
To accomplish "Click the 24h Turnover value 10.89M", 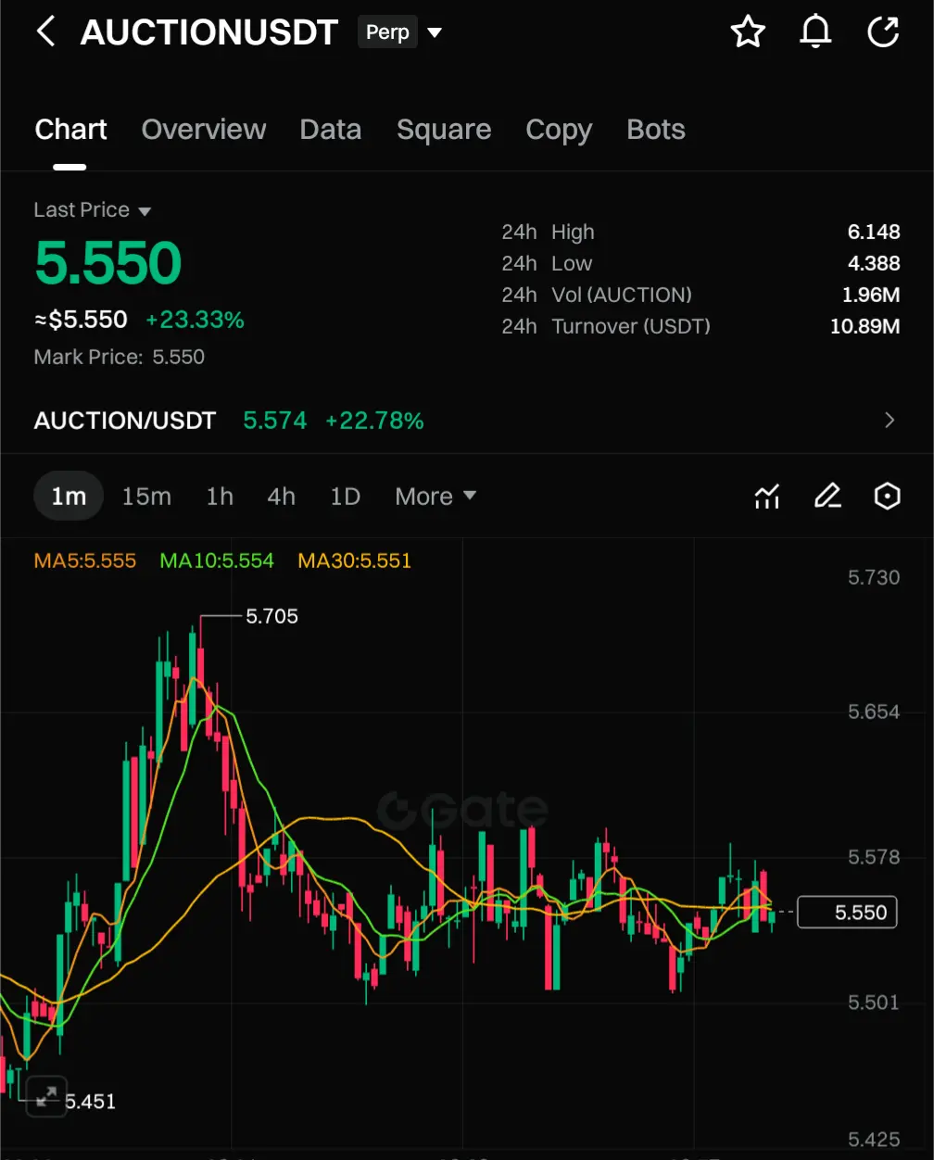I will click(x=865, y=326).
